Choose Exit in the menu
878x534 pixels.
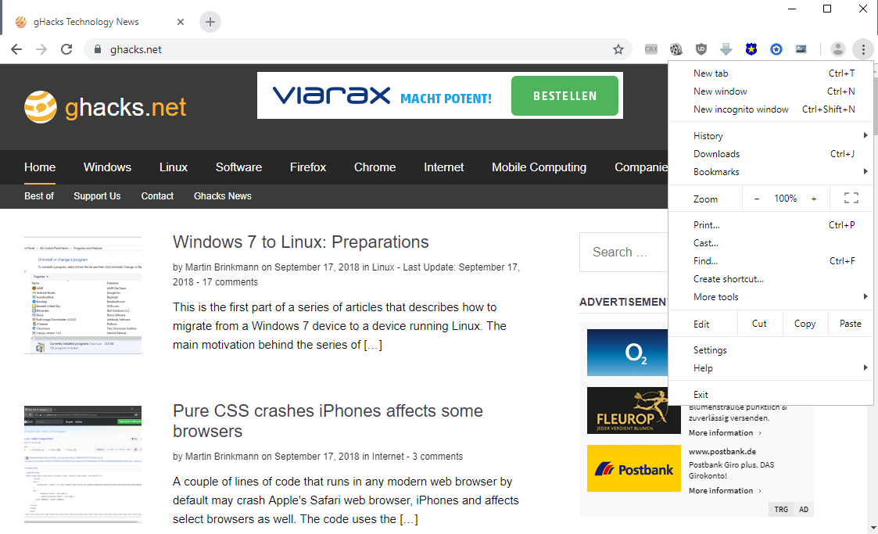pos(771,395)
